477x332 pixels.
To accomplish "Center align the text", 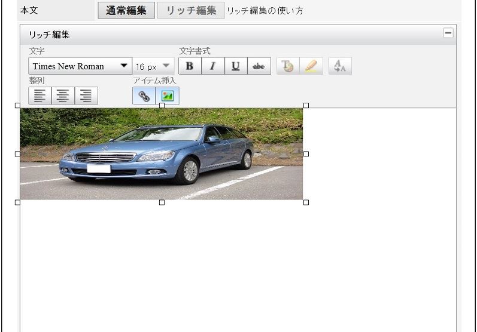I will 63,96.
